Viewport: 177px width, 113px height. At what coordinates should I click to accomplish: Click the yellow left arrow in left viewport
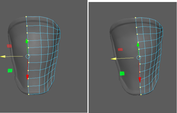3,57
